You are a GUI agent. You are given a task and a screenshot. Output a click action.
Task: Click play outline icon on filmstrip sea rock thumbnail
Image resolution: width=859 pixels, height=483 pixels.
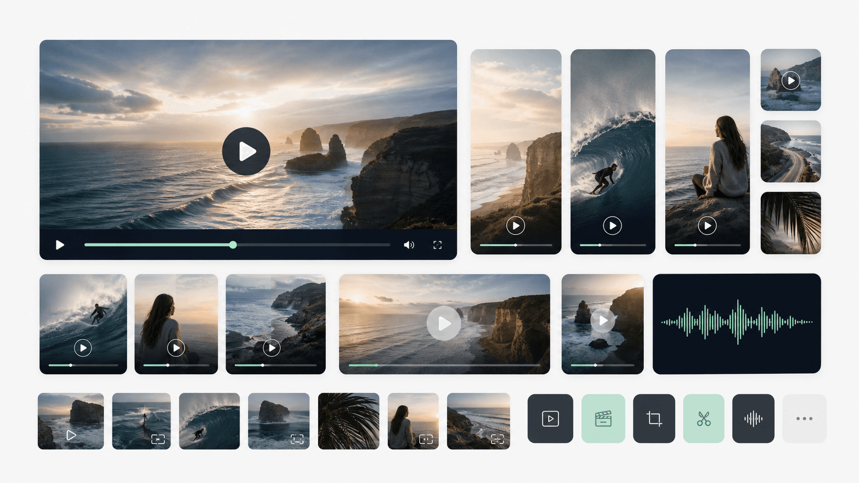[71, 435]
